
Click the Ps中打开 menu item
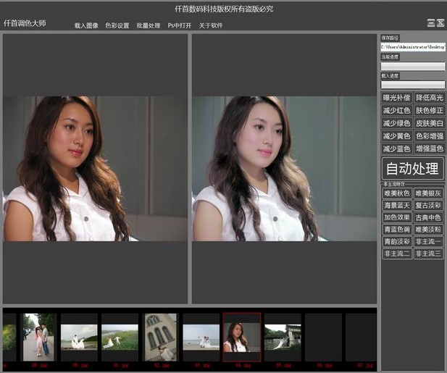pyautogui.click(x=180, y=25)
